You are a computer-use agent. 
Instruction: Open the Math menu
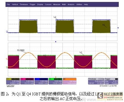(64, 4)
